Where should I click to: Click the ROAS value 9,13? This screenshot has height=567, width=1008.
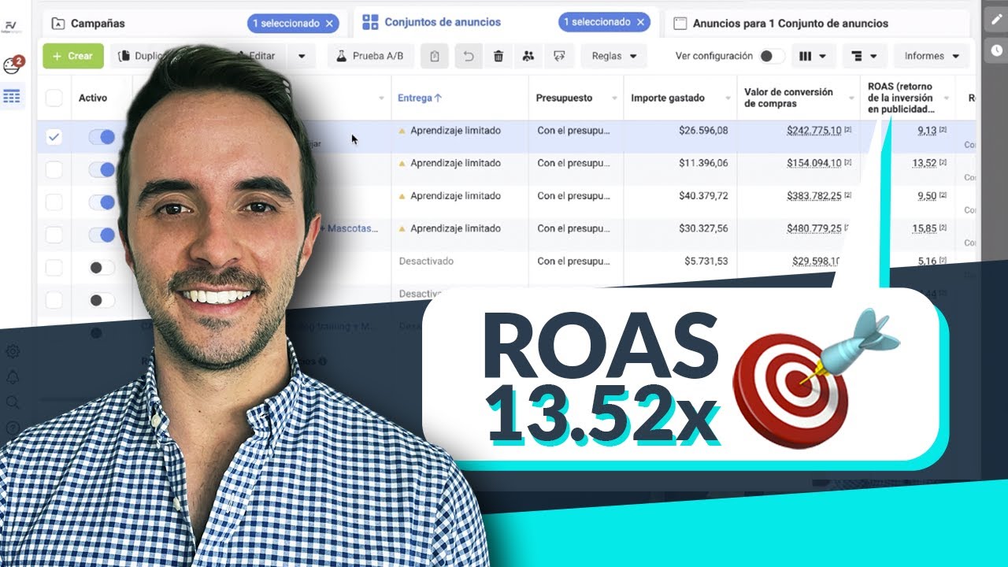tap(927, 131)
